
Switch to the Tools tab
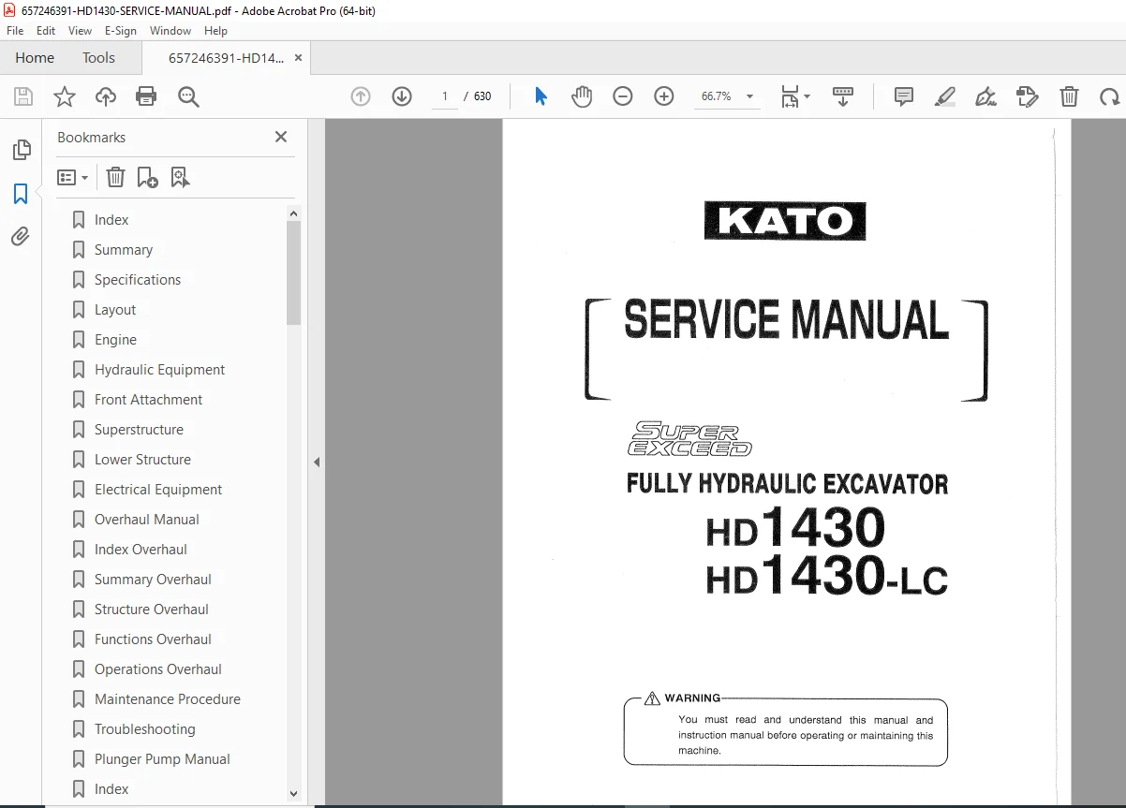click(98, 57)
